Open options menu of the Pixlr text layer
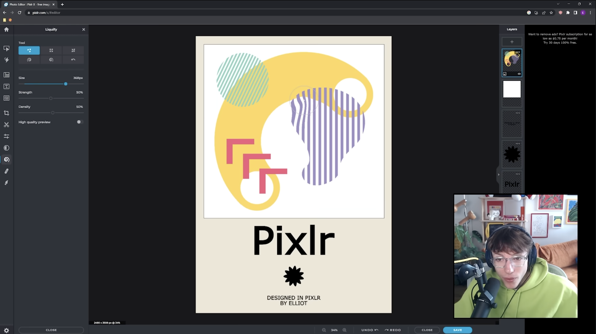Image resolution: width=596 pixels, height=334 pixels. [x=518, y=174]
